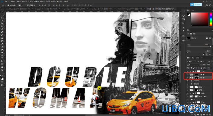Close the active document tab
The width and height of the screenshot is (213, 116).
(x=175, y=9)
